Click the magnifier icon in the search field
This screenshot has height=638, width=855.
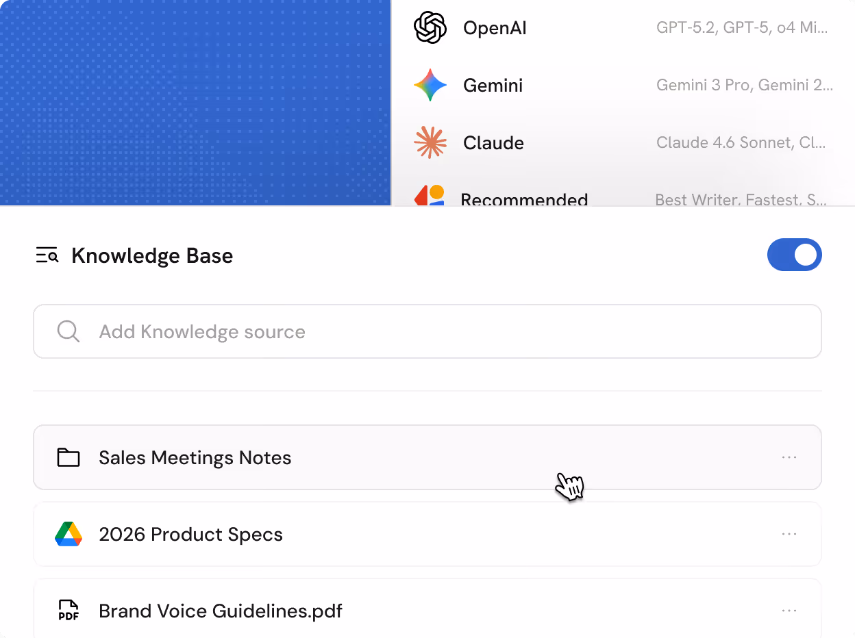pyautogui.click(x=68, y=331)
